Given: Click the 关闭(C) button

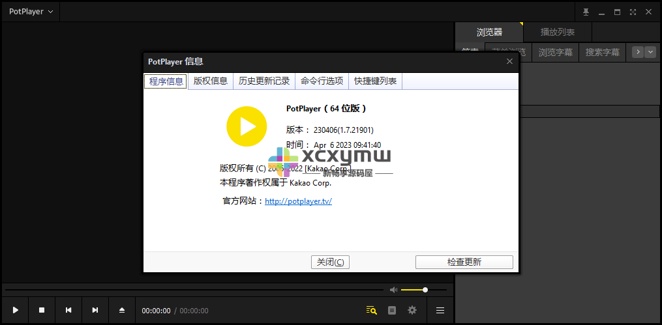Looking at the screenshot, I should [x=330, y=262].
